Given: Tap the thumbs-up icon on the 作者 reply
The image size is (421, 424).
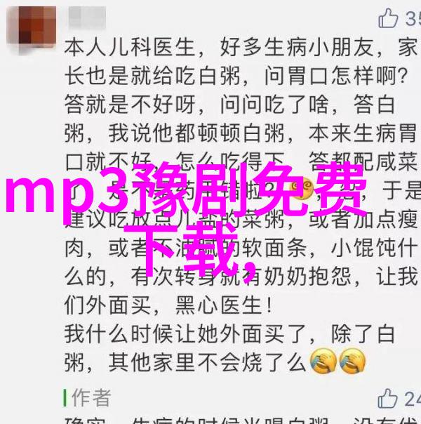Looking at the screenshot, I should [388, 398].
